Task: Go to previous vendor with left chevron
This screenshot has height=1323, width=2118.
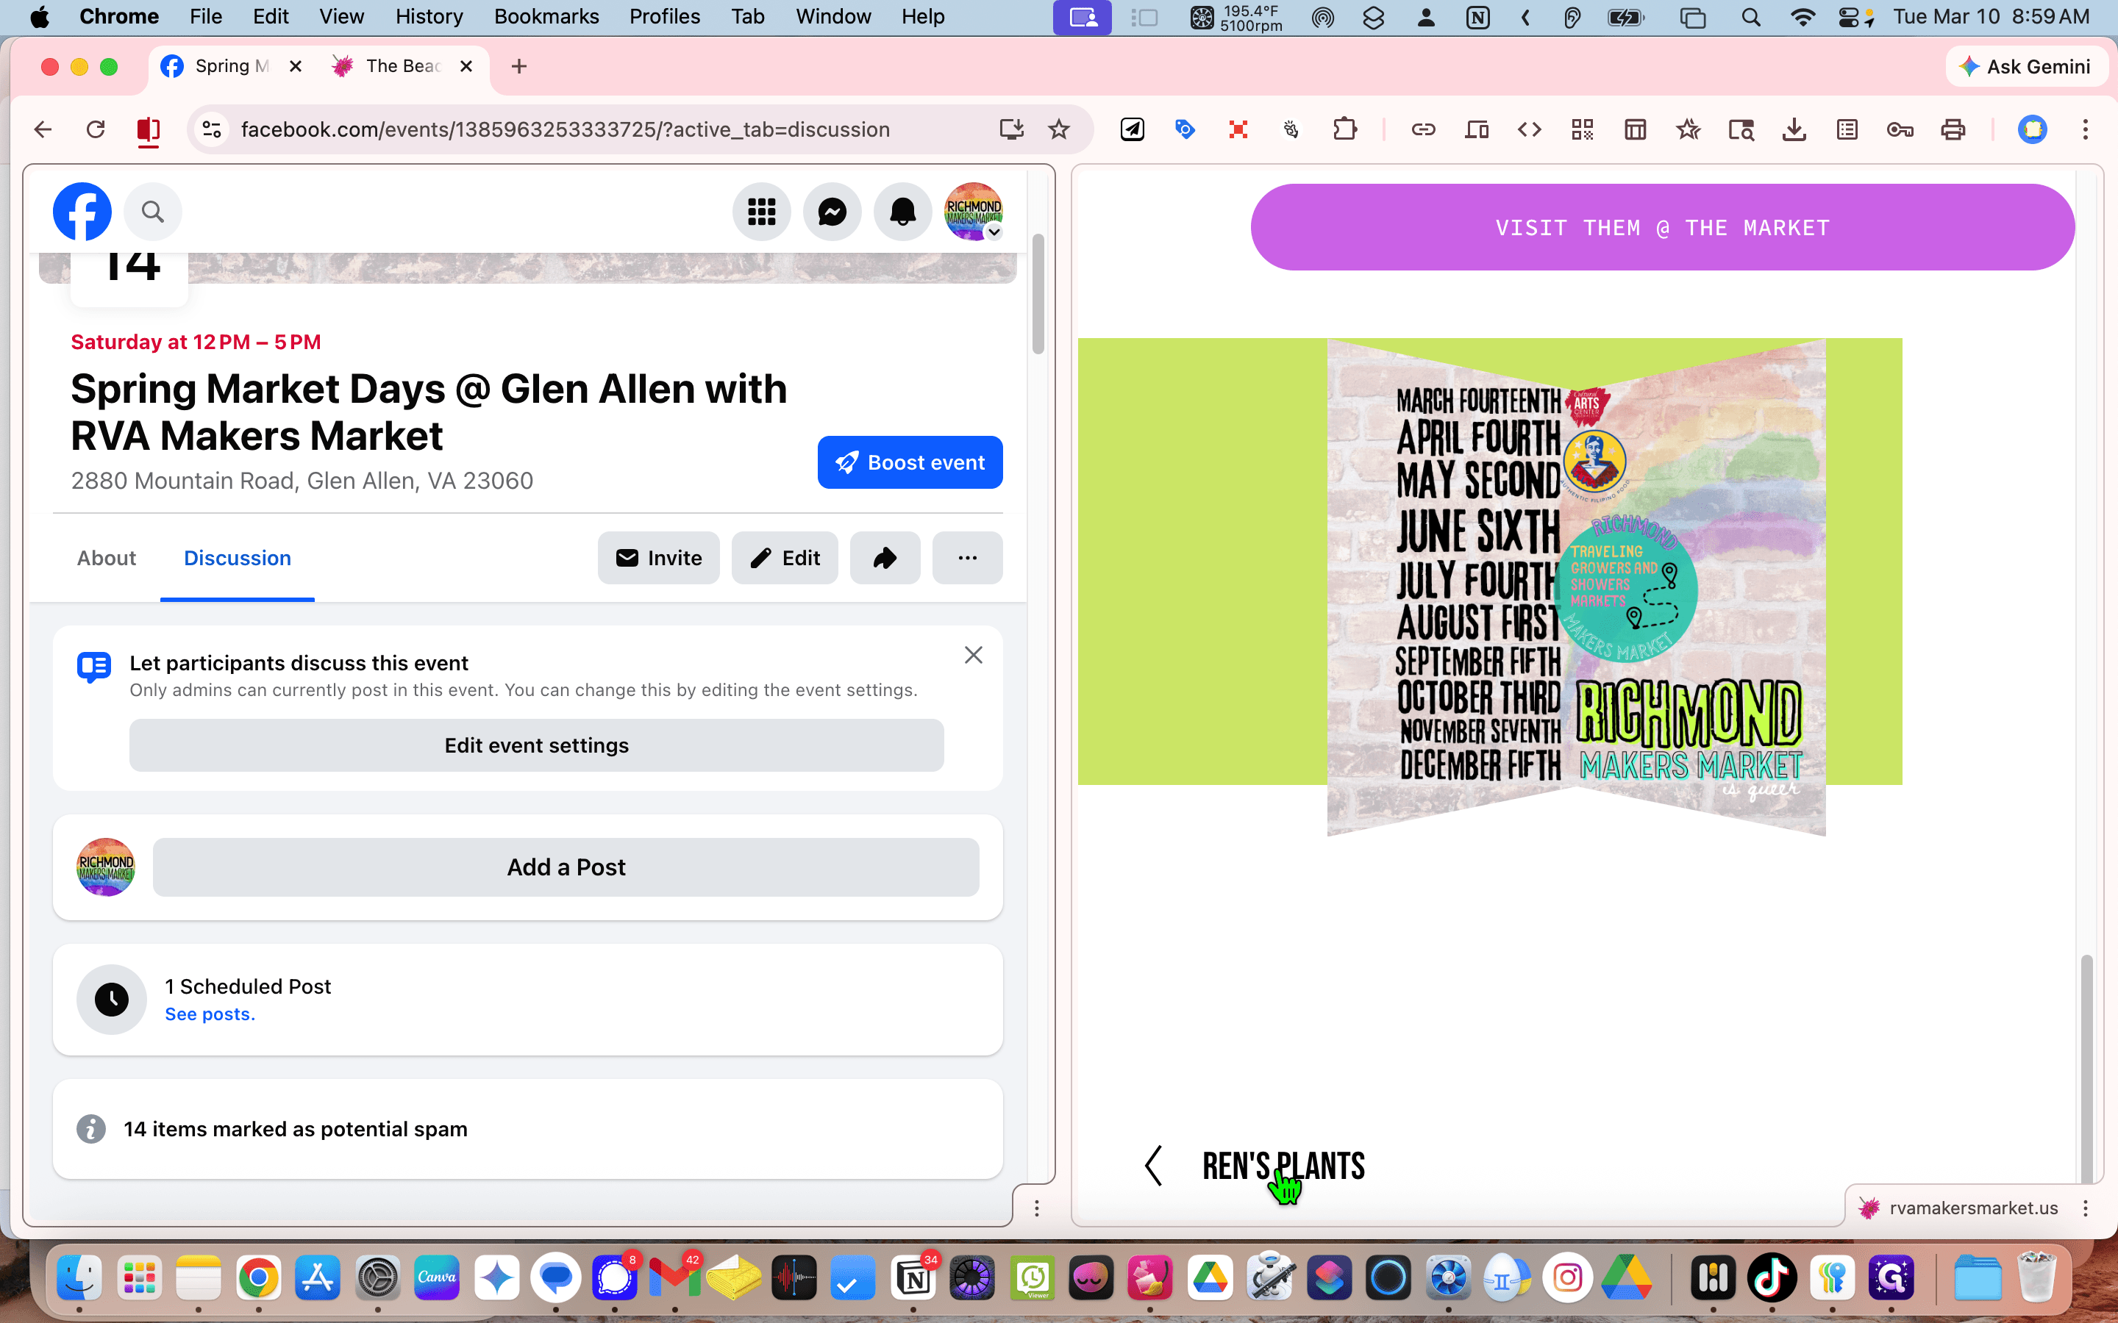Action: [1154, 1166]
